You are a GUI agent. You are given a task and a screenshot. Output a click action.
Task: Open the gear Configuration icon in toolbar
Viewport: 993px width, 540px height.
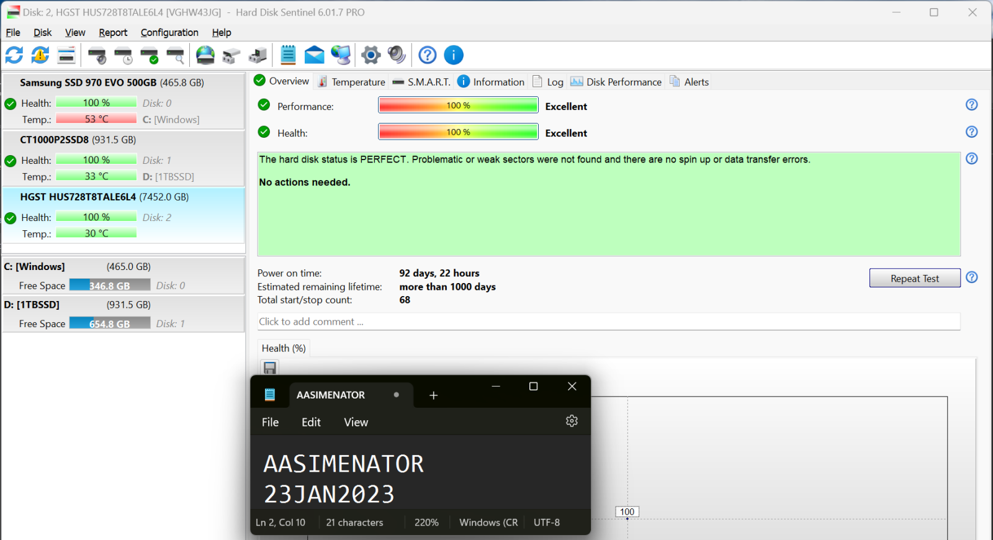pos(371,55)
